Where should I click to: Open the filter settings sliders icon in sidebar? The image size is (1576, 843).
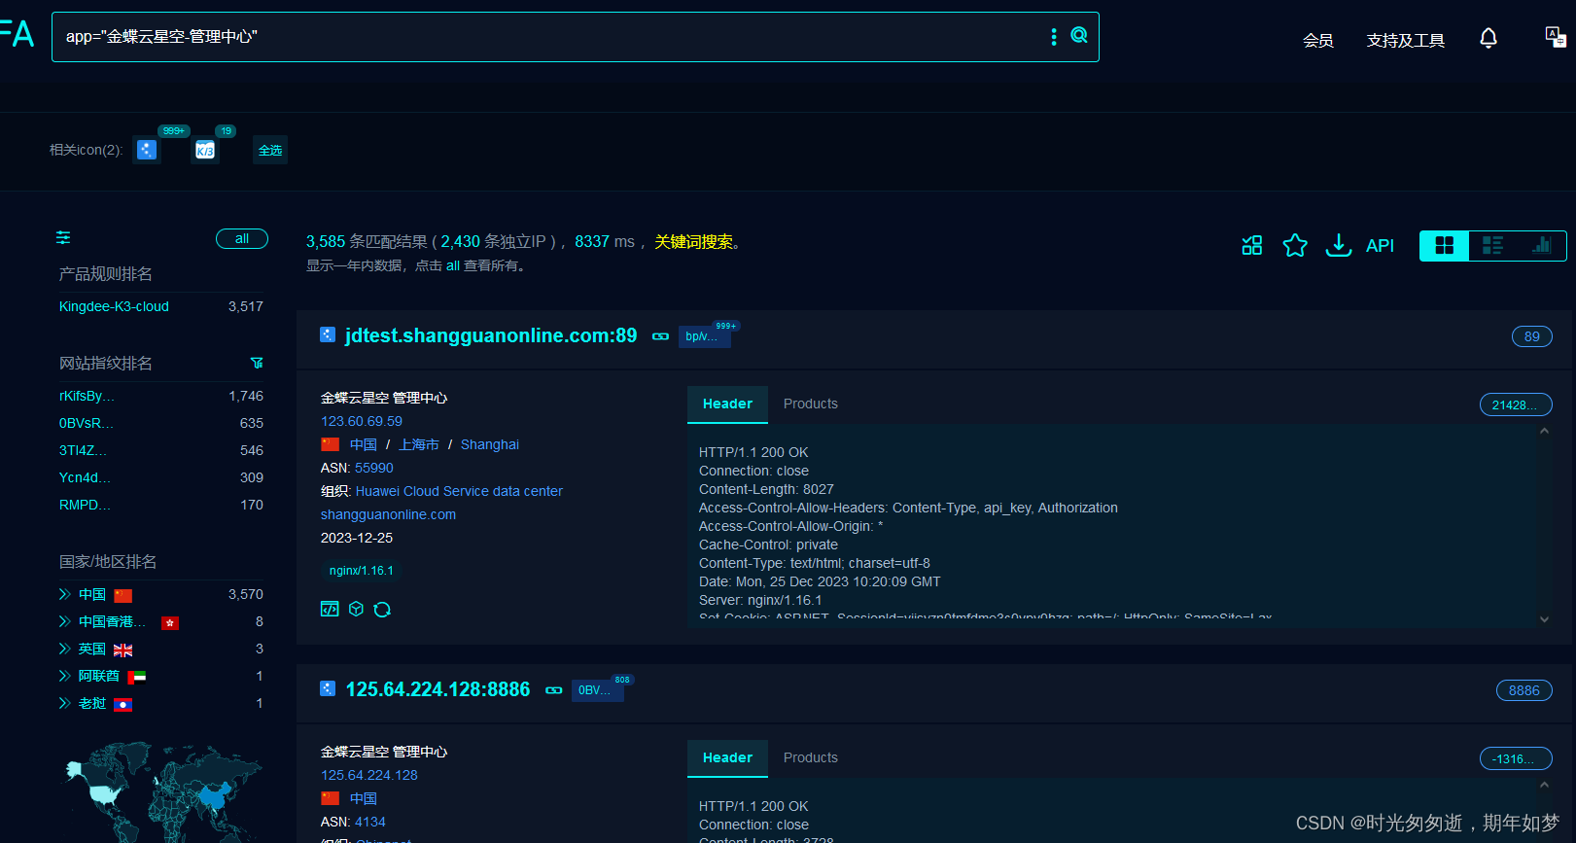(63, 237)
